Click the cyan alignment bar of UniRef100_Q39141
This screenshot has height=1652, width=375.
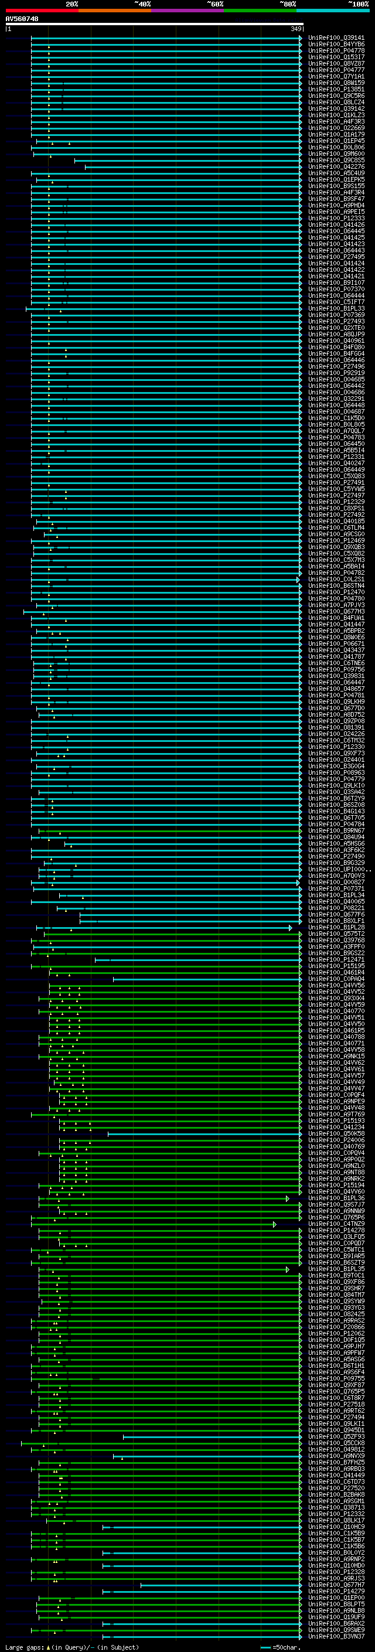[166, 38]
